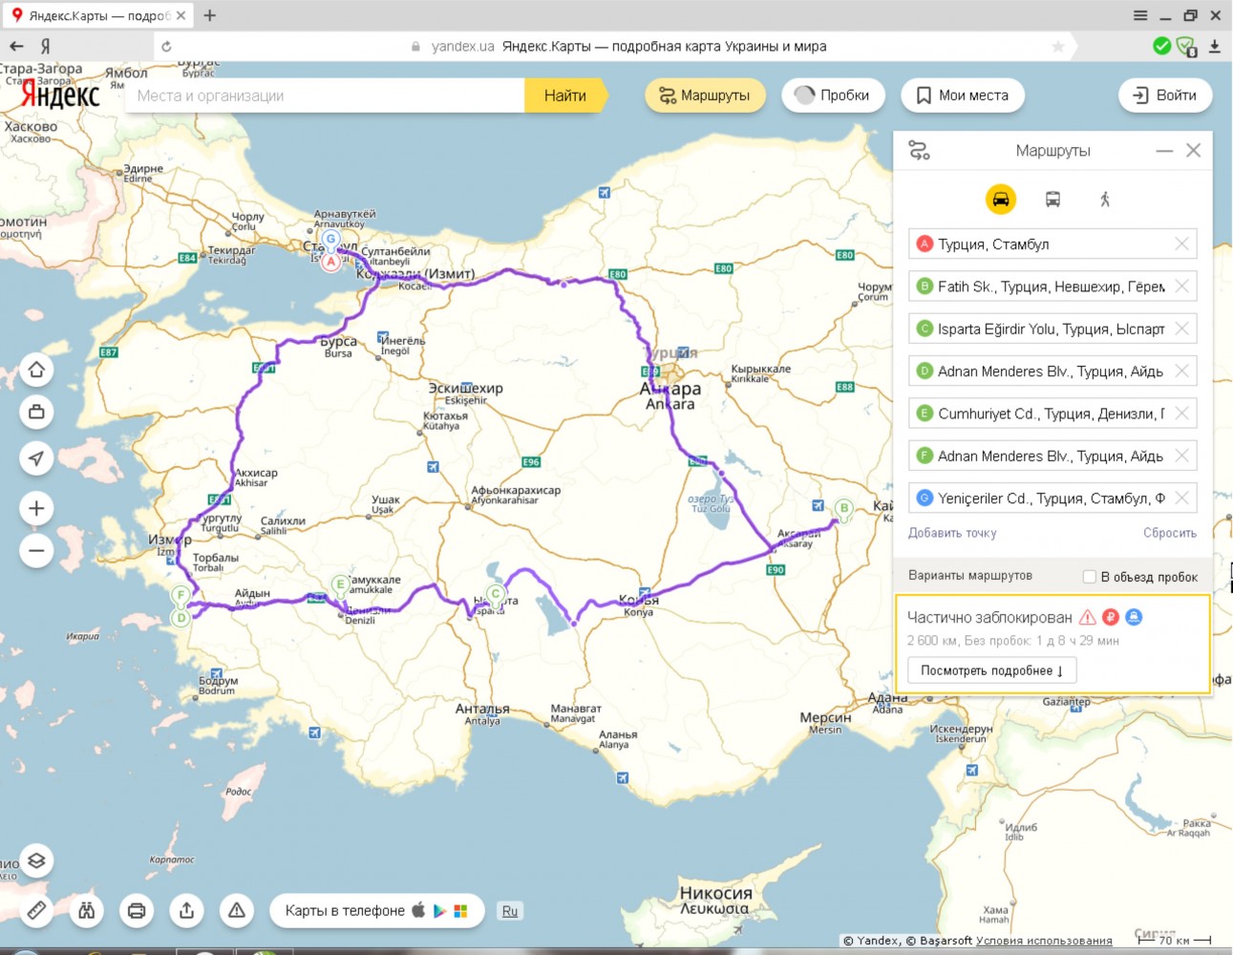Click the share map icon
The width and height of the screenshot is (1233, 955).
coord(186,910)
